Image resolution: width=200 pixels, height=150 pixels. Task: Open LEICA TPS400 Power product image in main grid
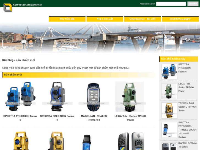click(130, 97)
